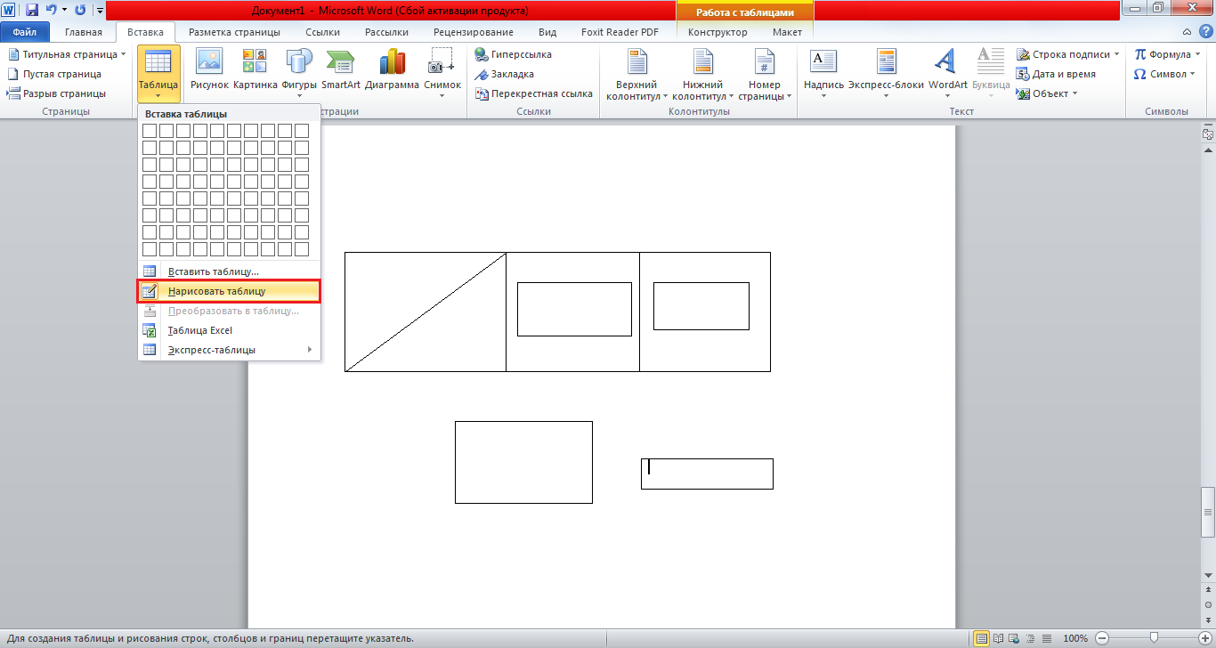Image resolution: width=1216 pixels, height=648 pixels.
Task: Click the Гиперссылка hyperlink icon
Action: click(482, 54)
